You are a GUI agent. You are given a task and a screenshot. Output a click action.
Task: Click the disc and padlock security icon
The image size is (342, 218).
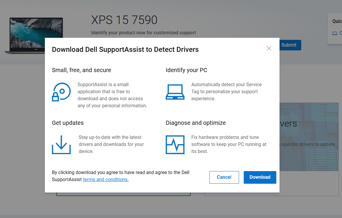61,92
